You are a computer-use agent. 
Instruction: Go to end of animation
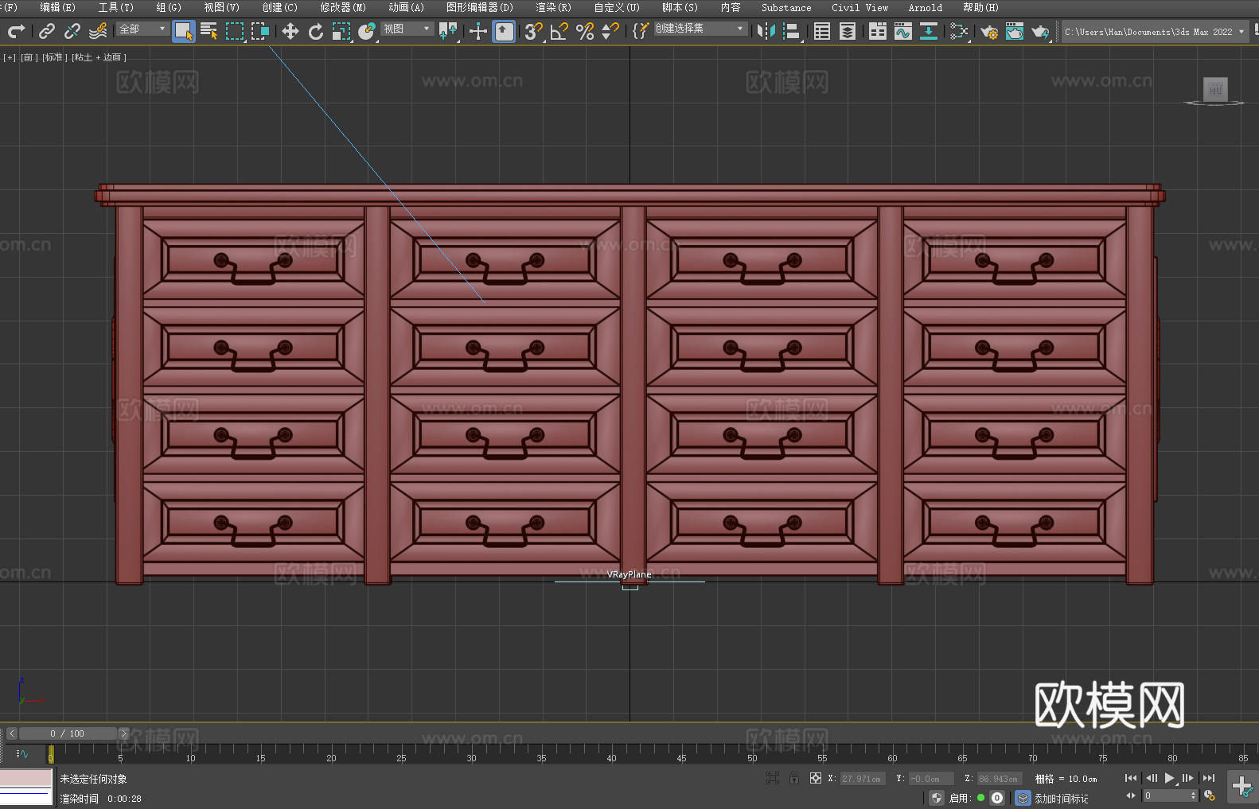pos(1209,778)
